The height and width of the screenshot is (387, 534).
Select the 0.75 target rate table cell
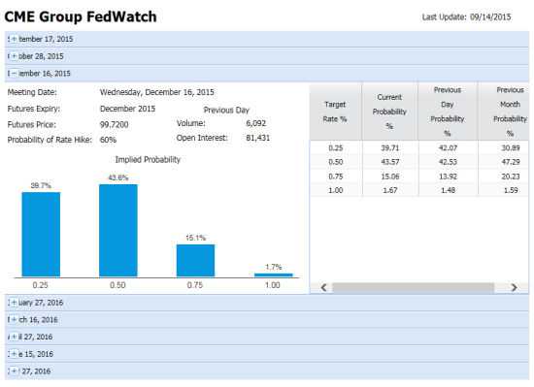[336, 177]
